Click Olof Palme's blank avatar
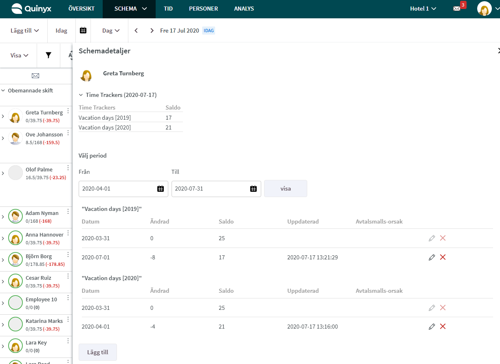500x364 pixels. click(x=15, y=173)
